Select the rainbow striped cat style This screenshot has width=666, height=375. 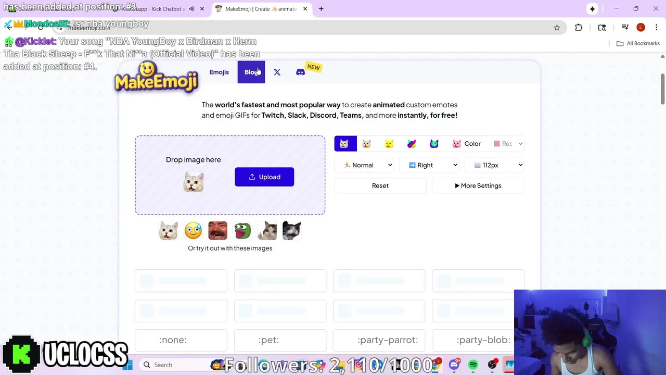[x=412, y=144]
